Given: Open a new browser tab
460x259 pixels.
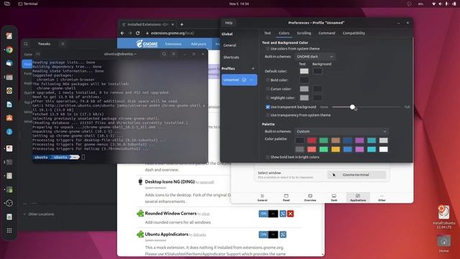Looking at the screenshot, I should (x=182, y=24).
